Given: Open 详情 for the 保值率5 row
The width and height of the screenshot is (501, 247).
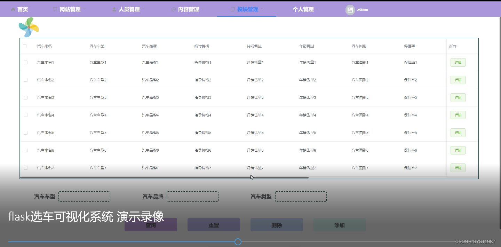Looking at the screenshot, I should coord(458,133).
